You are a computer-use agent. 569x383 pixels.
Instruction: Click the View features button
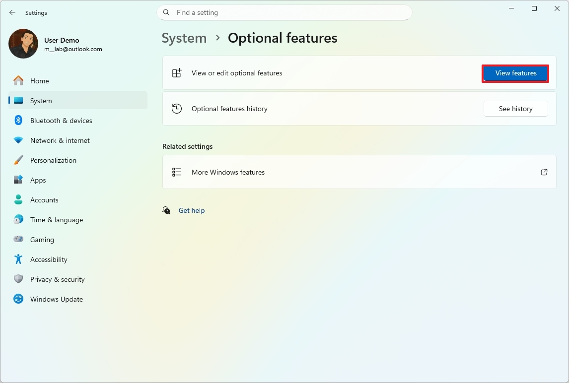pyautogui.click(x=515, y=73)
